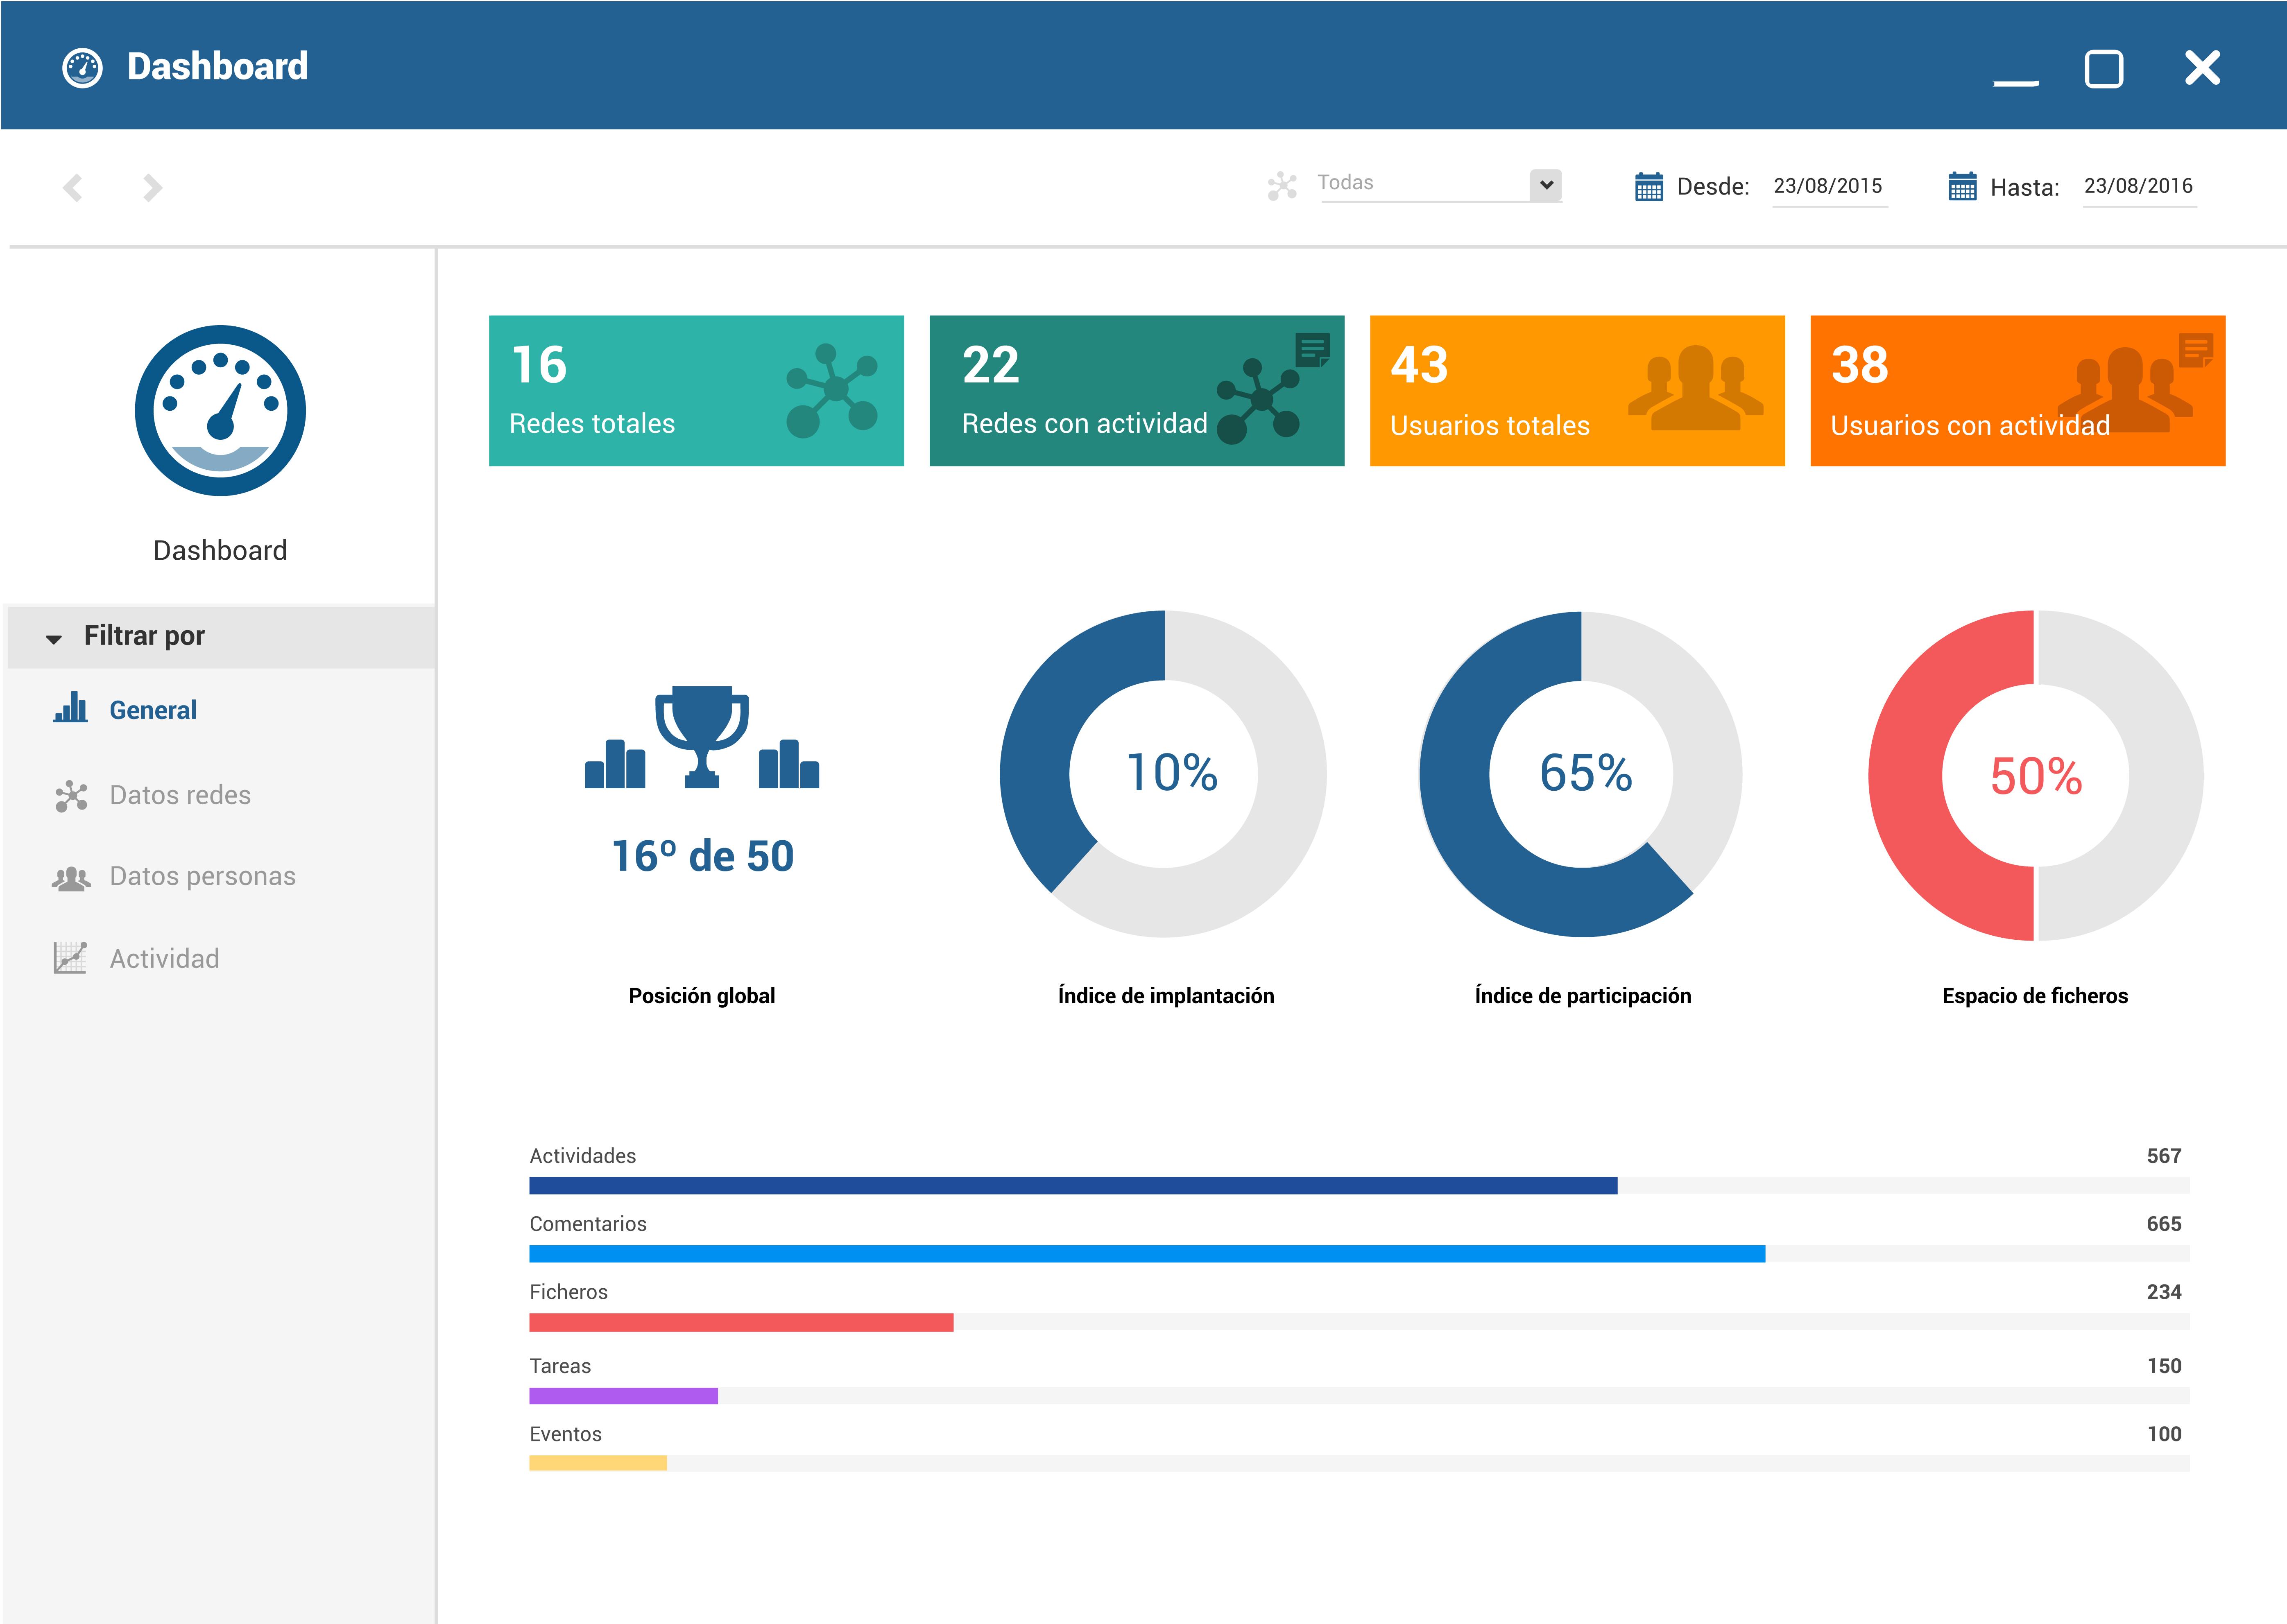Click the yellow Eventos progress bar
The image size is (2287, 1624).
click(598, 1463)
